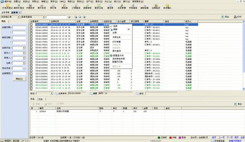Screen dimensions: 245x142
Task: Click the 数据中转模式 link
Action: [235, 141]
